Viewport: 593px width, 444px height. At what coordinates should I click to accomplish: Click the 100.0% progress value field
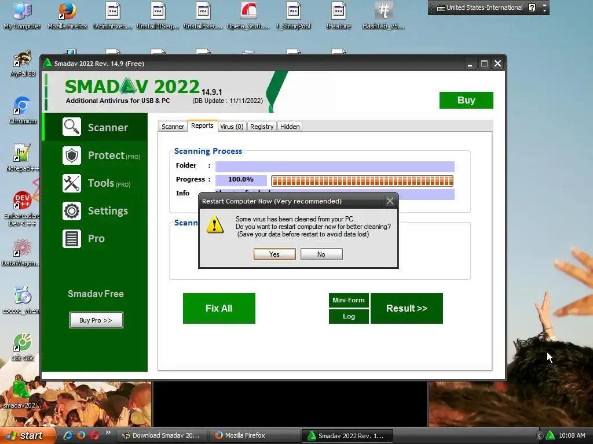point(241,180)
